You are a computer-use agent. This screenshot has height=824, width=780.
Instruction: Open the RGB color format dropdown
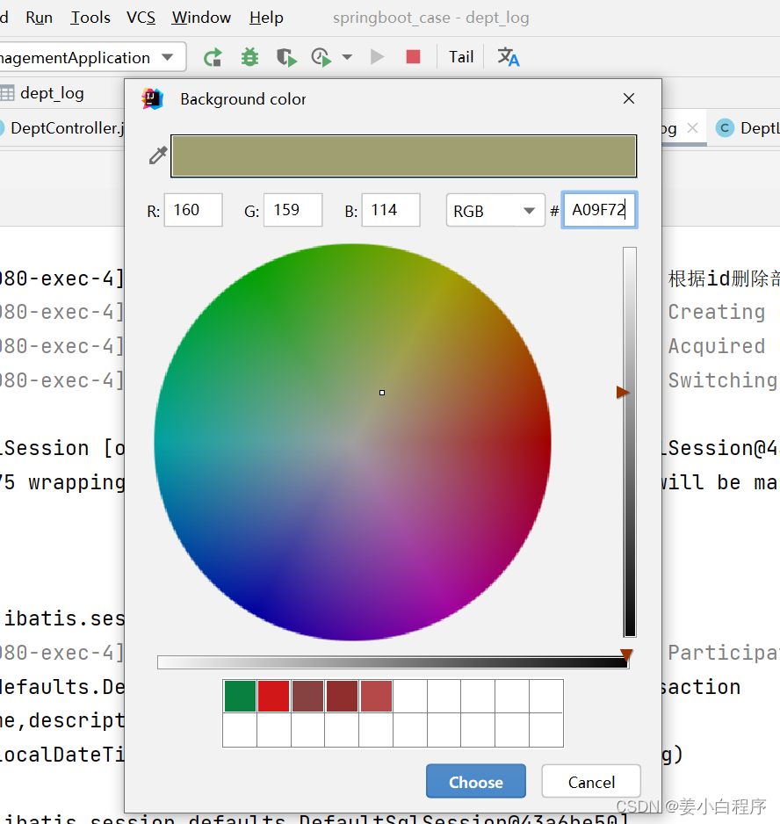pos(495,210)
